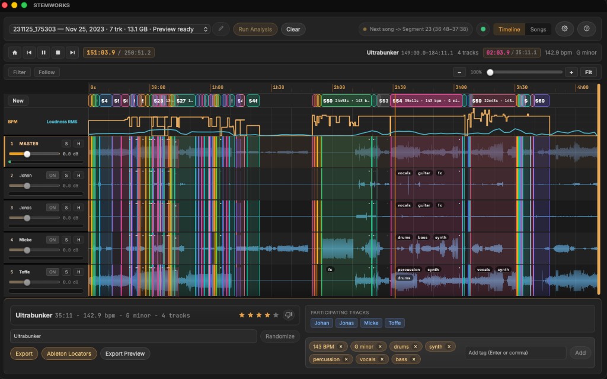Hide the Johan track

tap(79, 176)
